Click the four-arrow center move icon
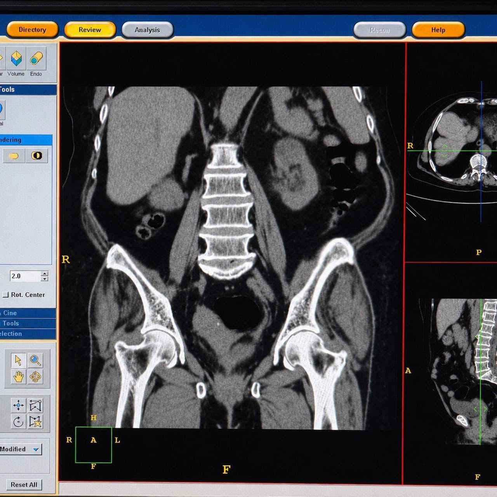The height and width of the screenshot is (497, 497). (x=18, y=406)
